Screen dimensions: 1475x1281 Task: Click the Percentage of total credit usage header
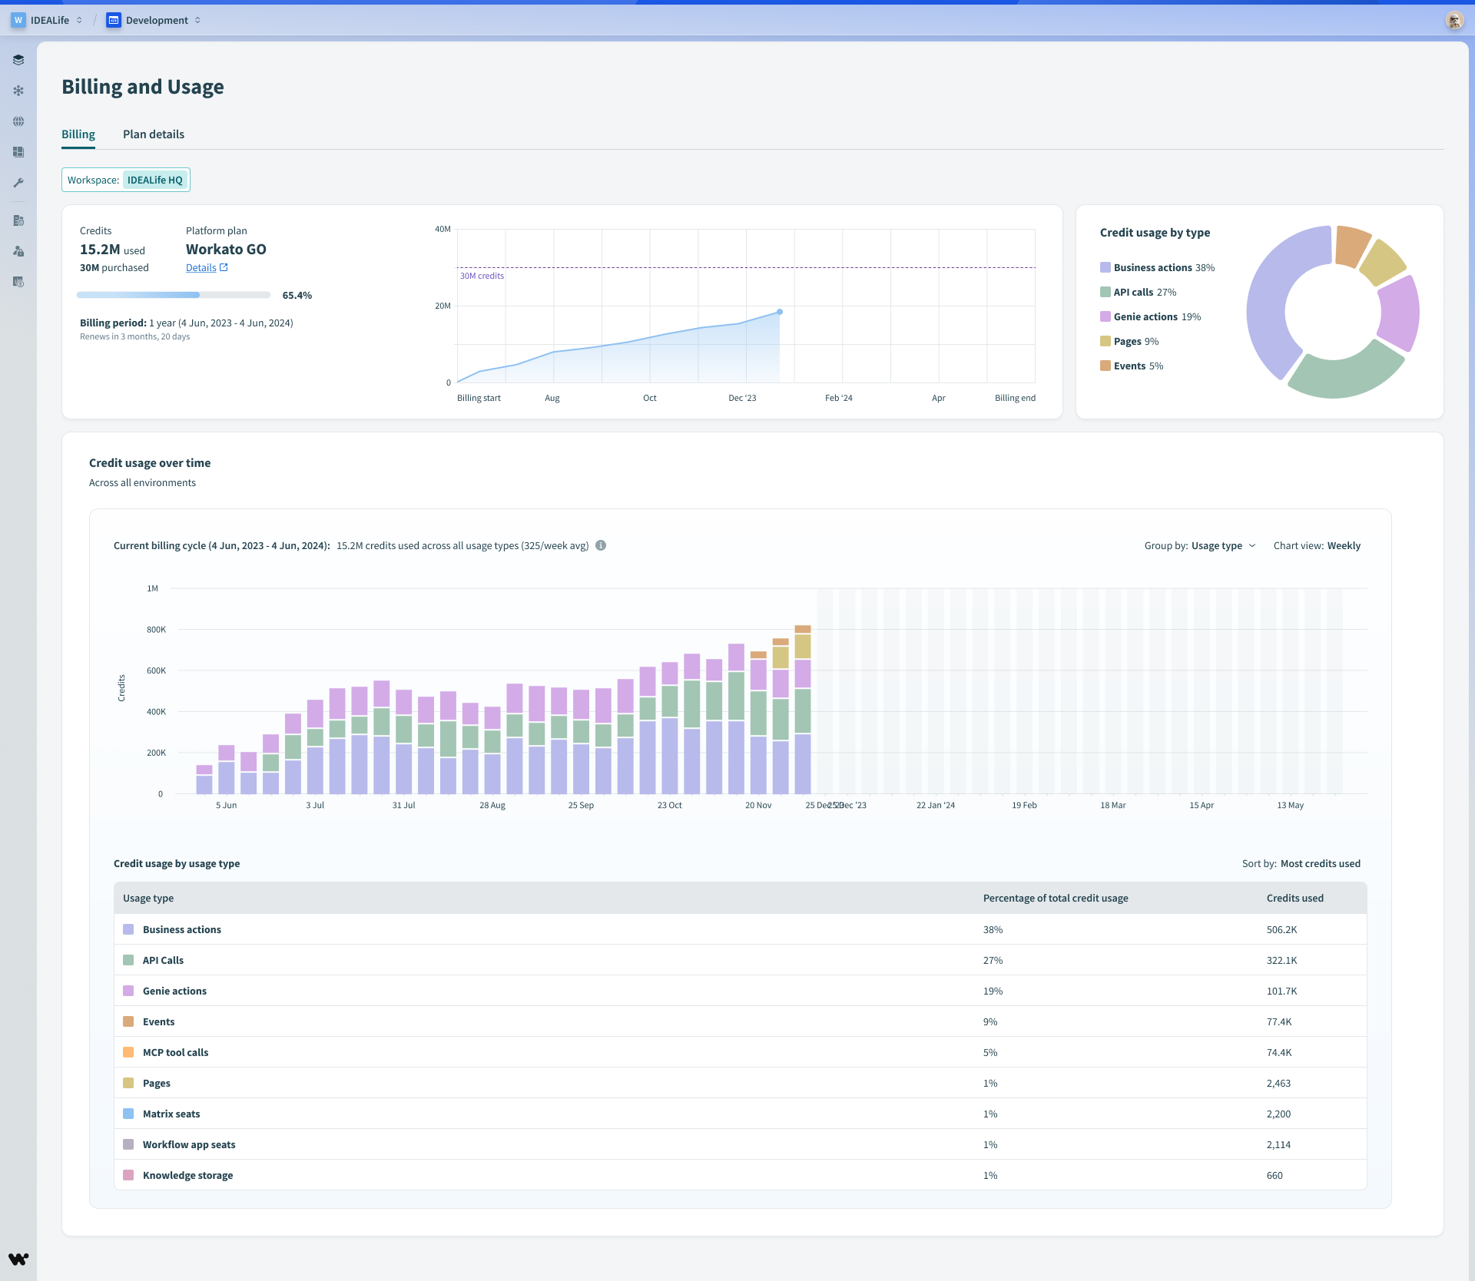[x=1056, y=898]
